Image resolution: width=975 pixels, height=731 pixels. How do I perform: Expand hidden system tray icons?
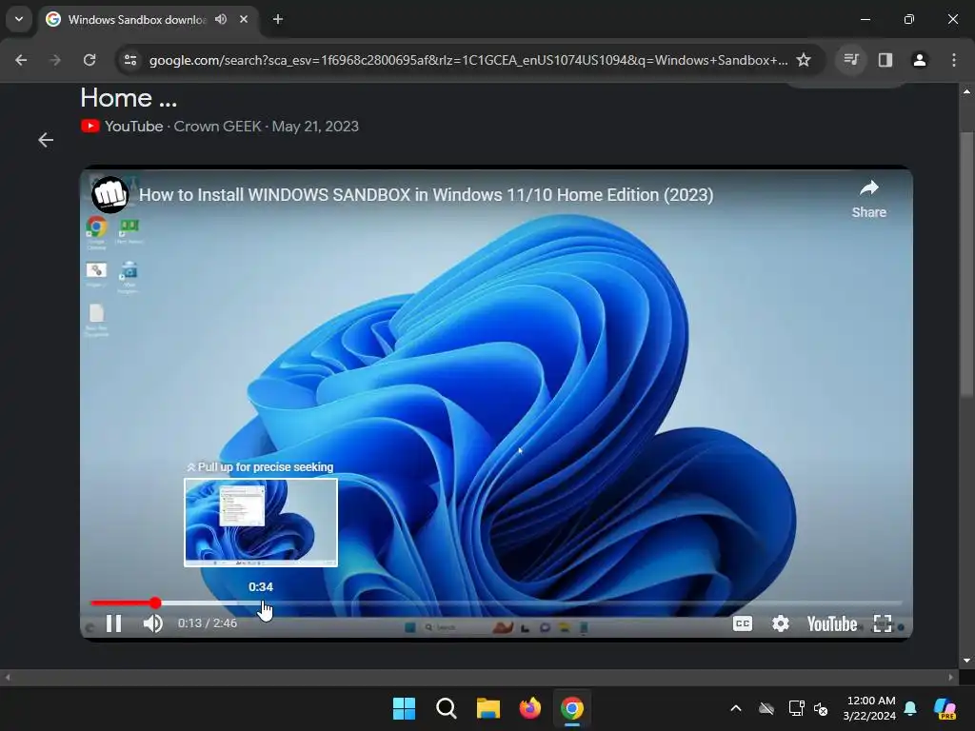736,708
